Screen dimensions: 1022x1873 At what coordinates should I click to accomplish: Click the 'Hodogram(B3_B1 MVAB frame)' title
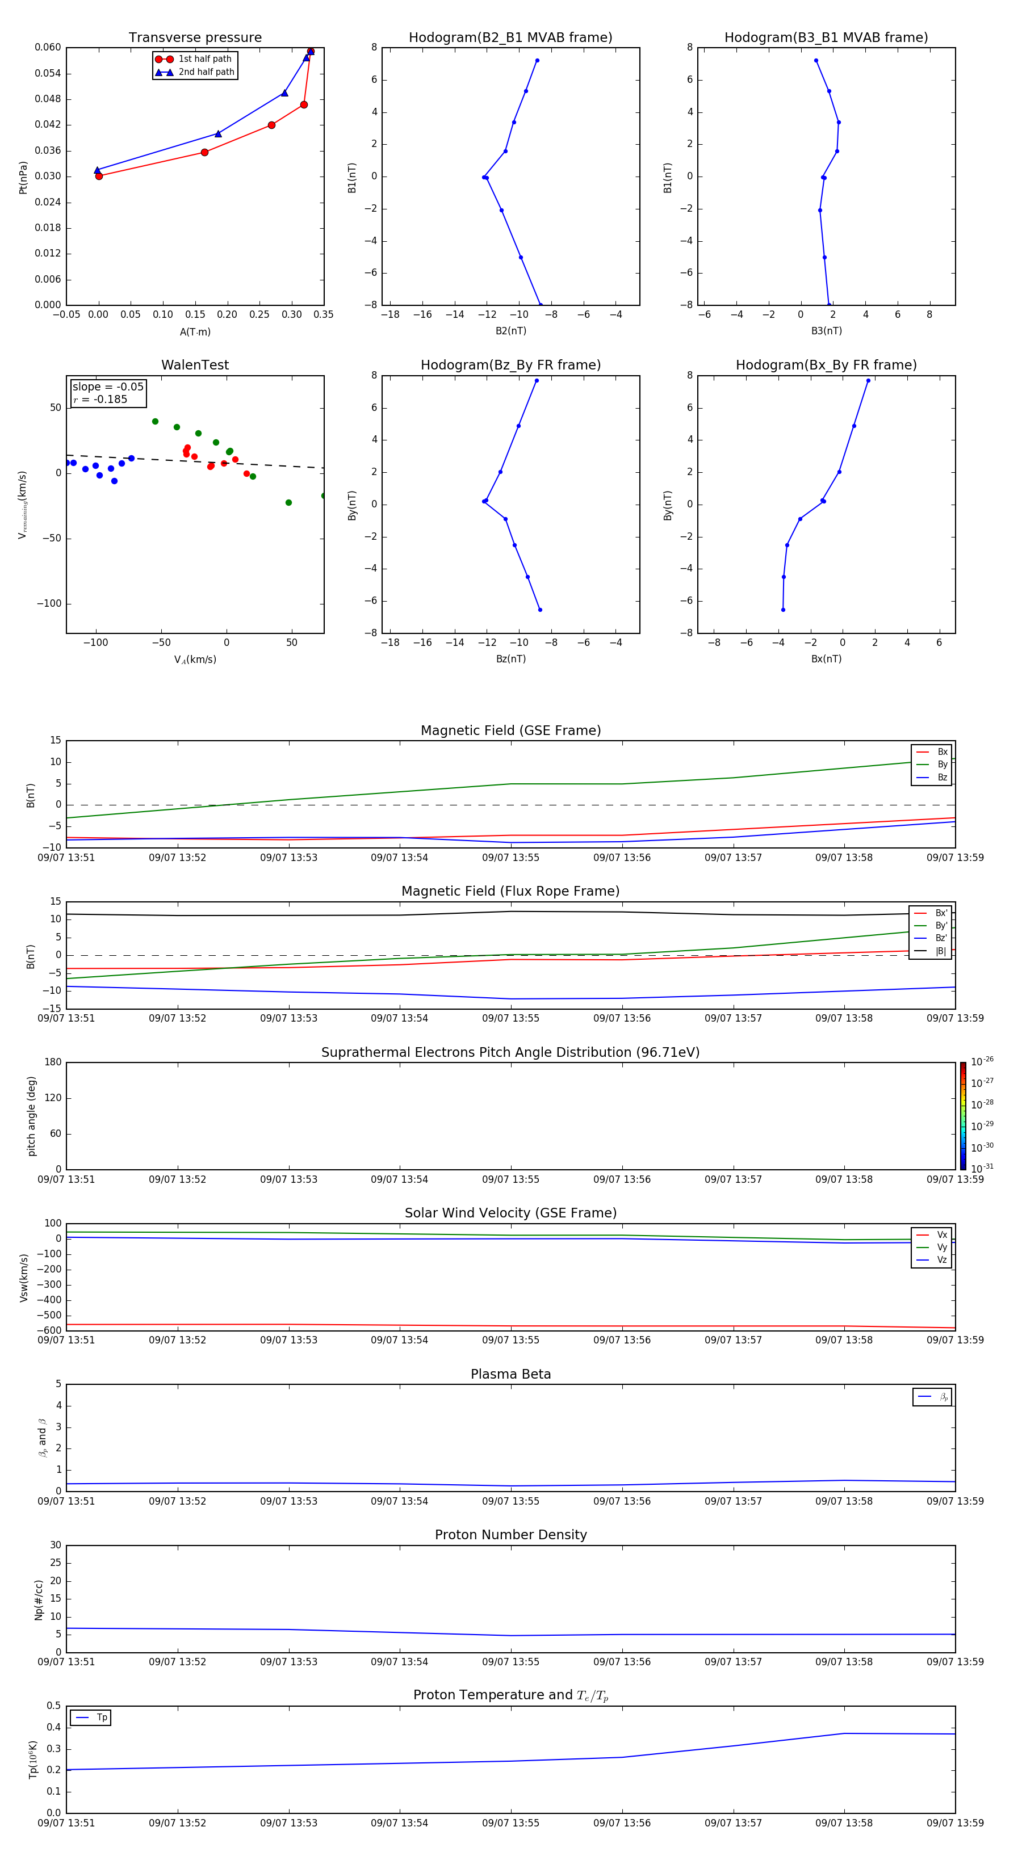pyautogui.click(x=826, y=37)
